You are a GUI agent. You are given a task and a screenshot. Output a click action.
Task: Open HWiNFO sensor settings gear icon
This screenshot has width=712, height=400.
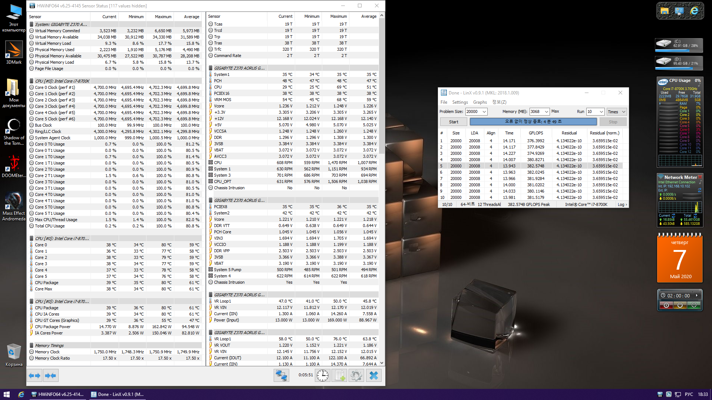point(356,376)
